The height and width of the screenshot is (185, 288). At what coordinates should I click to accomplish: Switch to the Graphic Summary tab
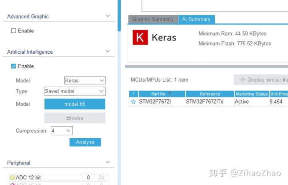[153, 19]
